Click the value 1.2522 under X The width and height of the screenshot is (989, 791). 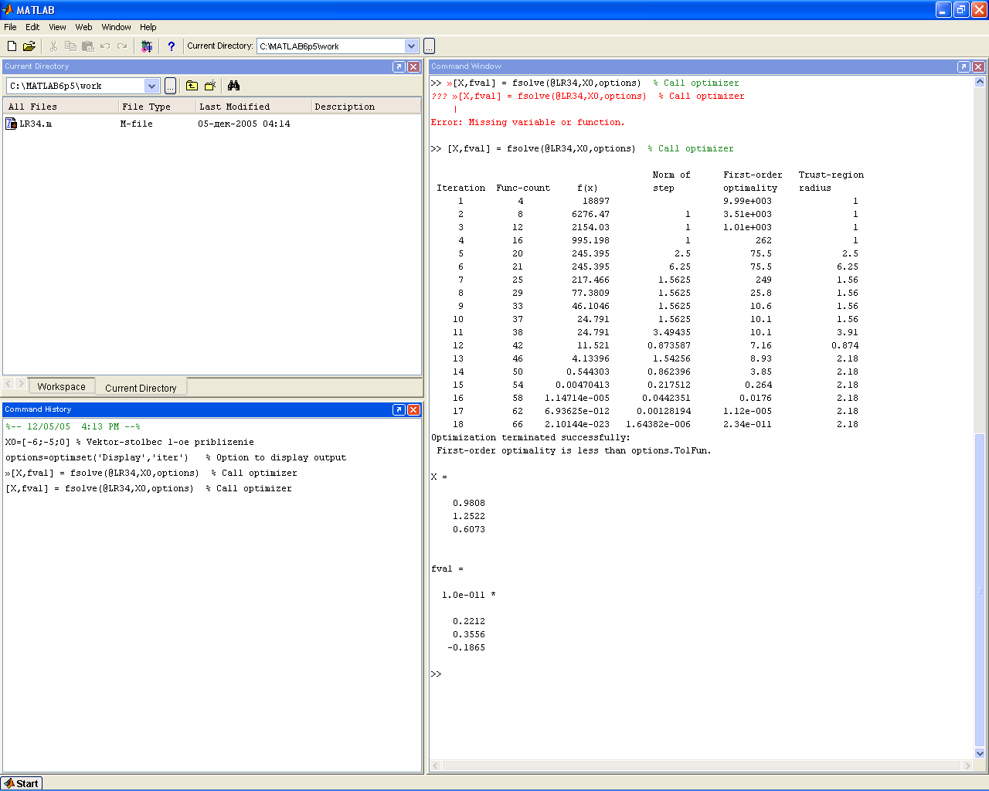tap(469, 516)
